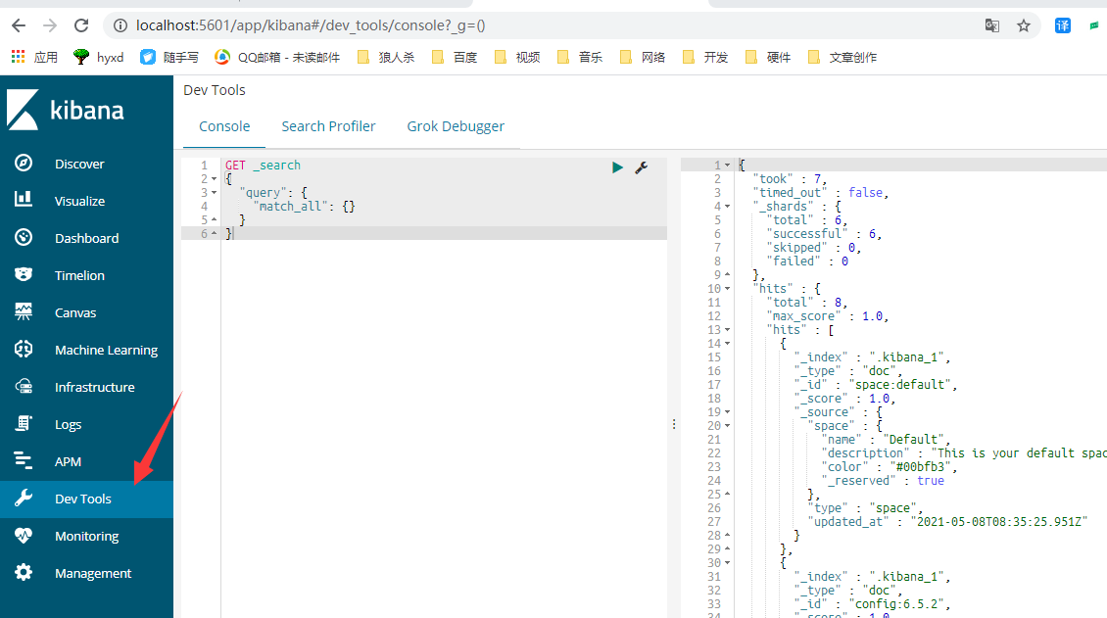Click the Kibana logo to go home
Screen dimensions: 1107x618
point(67,110)
